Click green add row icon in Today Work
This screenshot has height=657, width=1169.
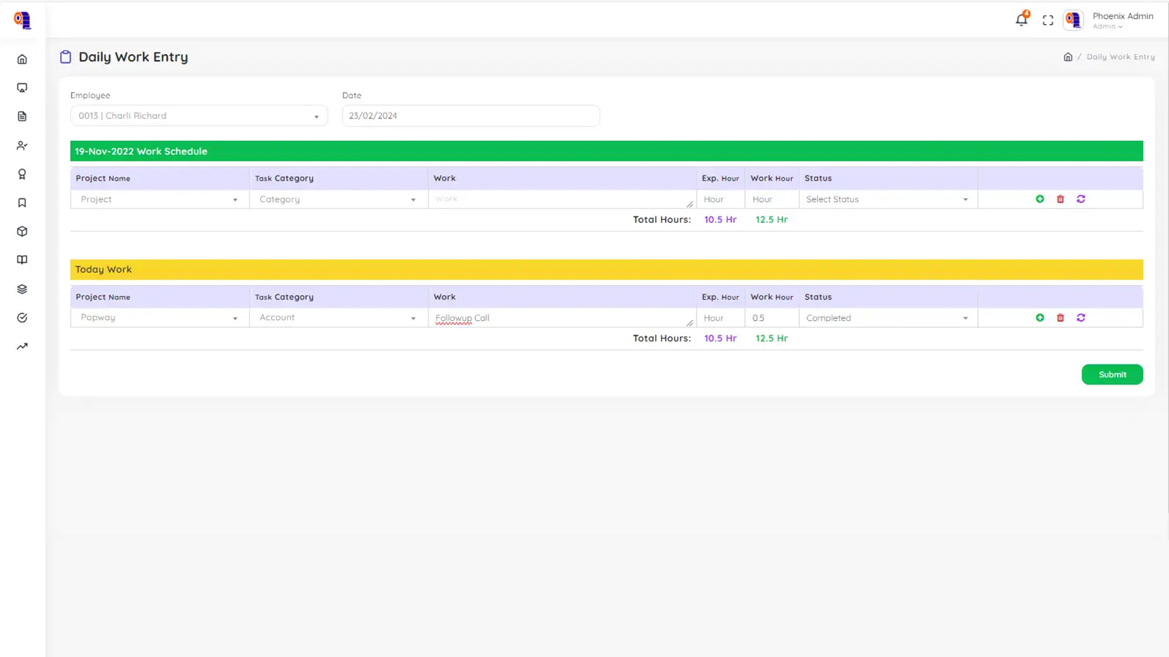(1040, 318)
